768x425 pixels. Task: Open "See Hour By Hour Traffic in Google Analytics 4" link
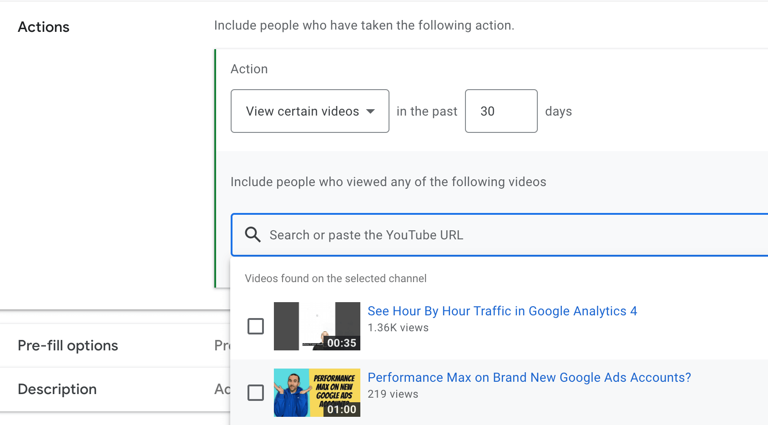click(x=502, y=311)
